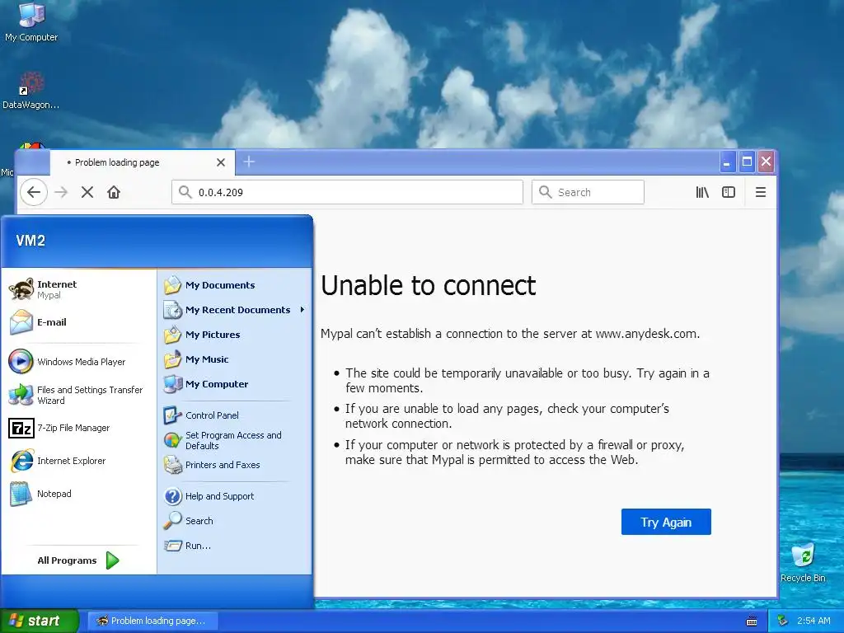
Task: Click the My Computer desktop icon
Action: point(31,21)
